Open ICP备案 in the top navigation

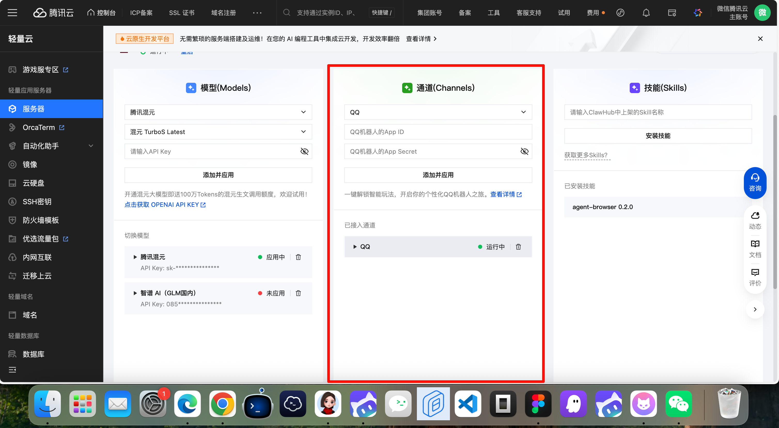tap(141, 13)
